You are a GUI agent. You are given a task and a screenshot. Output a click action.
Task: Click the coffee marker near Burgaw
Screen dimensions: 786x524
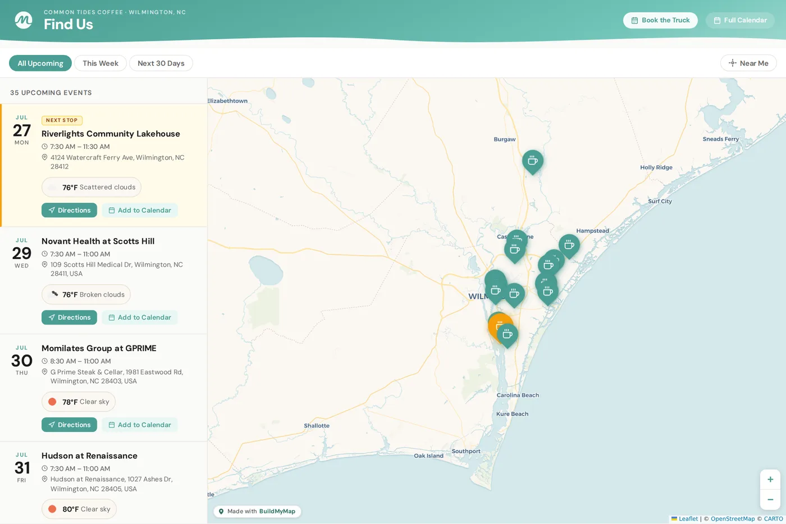click(x=533, y=161)
